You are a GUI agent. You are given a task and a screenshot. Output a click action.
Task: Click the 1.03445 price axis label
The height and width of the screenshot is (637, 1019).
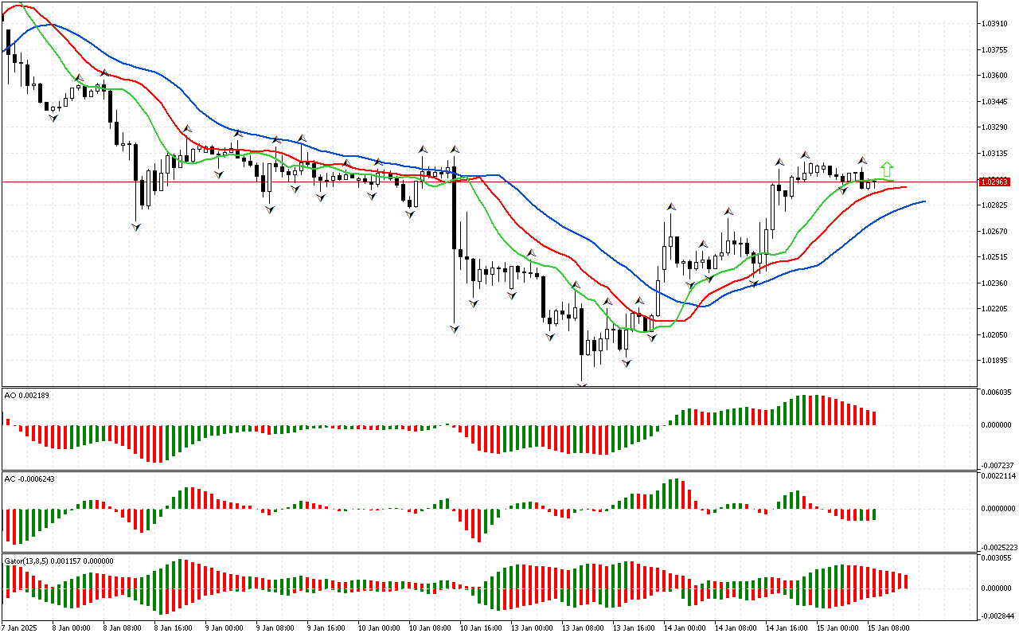[x=996, y=101]
